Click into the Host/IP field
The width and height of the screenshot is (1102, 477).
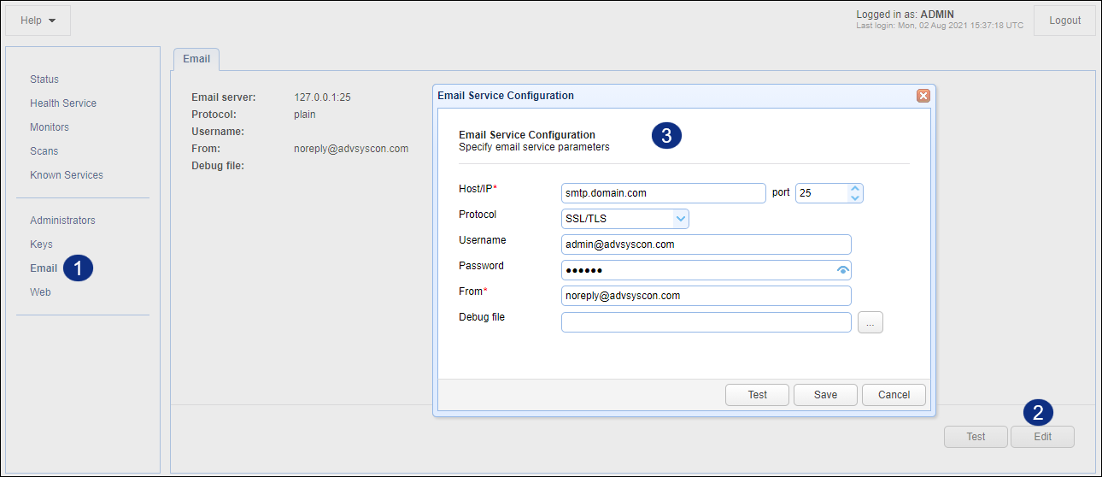(664, 193)
